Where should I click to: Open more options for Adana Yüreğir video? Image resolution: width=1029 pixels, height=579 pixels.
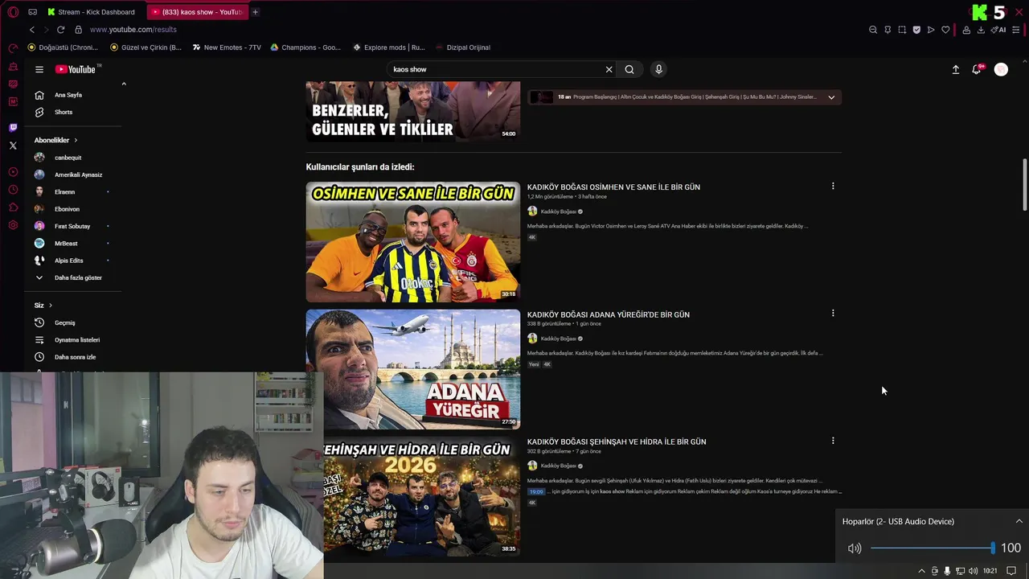[833, 313]
